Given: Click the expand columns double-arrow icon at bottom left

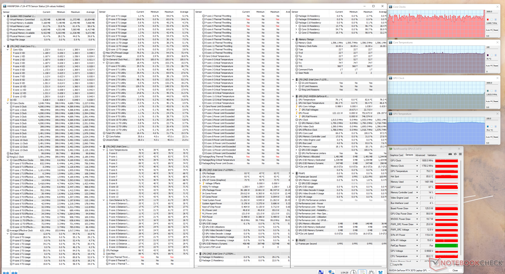Looking at the screenshot, I should tap(6, 272).
